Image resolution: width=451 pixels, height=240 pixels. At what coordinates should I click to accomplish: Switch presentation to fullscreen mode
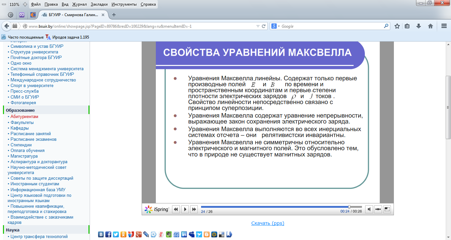pos(387,209)
